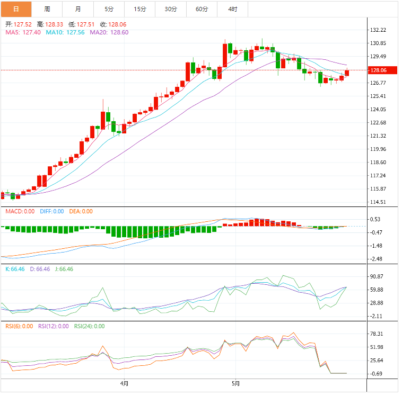Choose the 15分 interval tab
This screenshot has width=402, height=396.
pos(139,9)
